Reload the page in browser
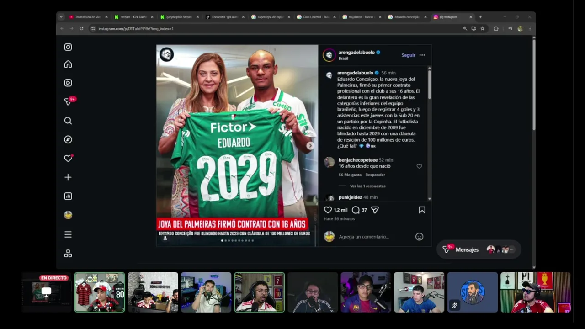This screenshot has height=329, width=585. [81, 28]
